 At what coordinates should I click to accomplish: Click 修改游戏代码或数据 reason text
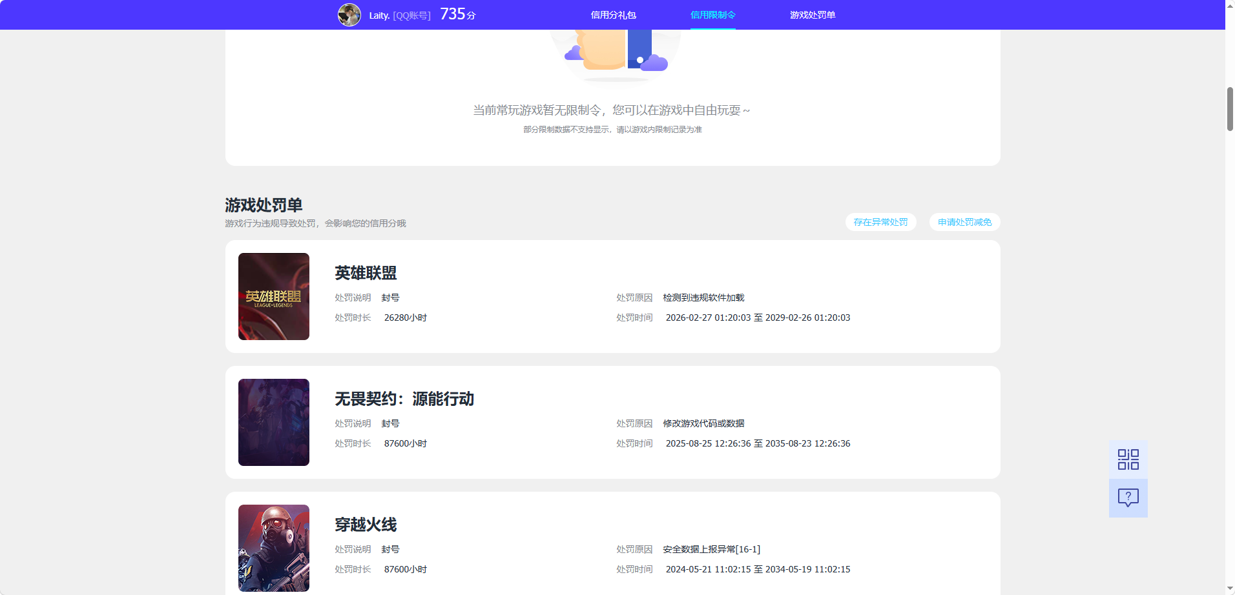coord(703,423)
